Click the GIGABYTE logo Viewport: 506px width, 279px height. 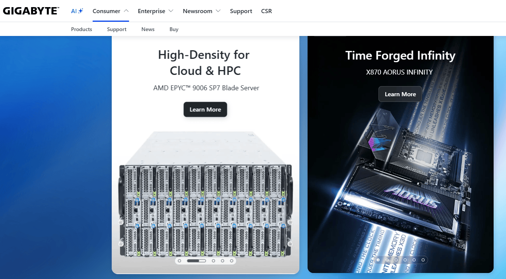pos(31,11)
